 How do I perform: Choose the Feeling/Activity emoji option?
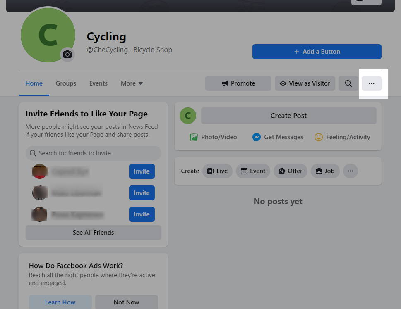point(342,137)
